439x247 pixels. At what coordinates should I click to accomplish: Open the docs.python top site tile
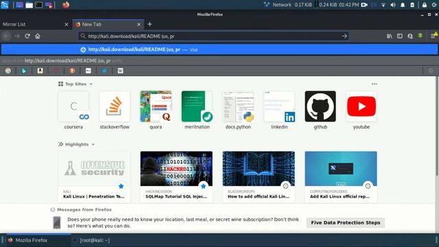pyautogui.click(x=238, y=110)
